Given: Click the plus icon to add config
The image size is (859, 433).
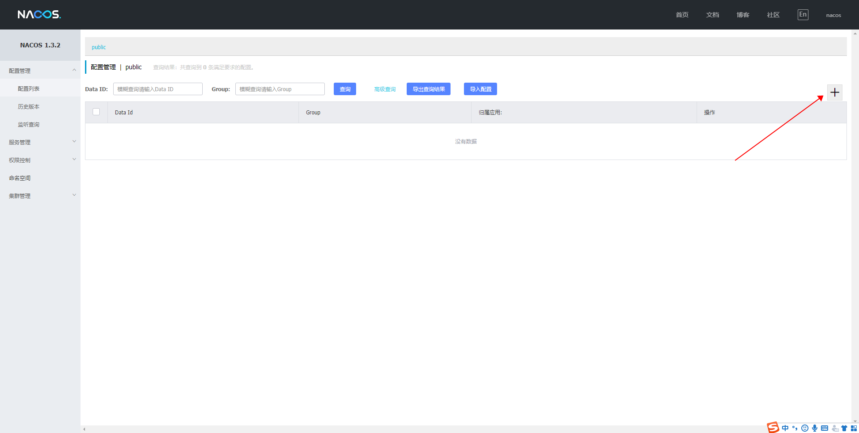Looking at the screenshot, I should (834, 92).
